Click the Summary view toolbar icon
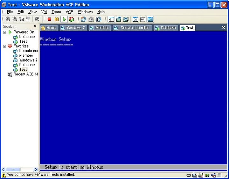The height and width of the screenshot is (179, 229). tap(135, 19)
